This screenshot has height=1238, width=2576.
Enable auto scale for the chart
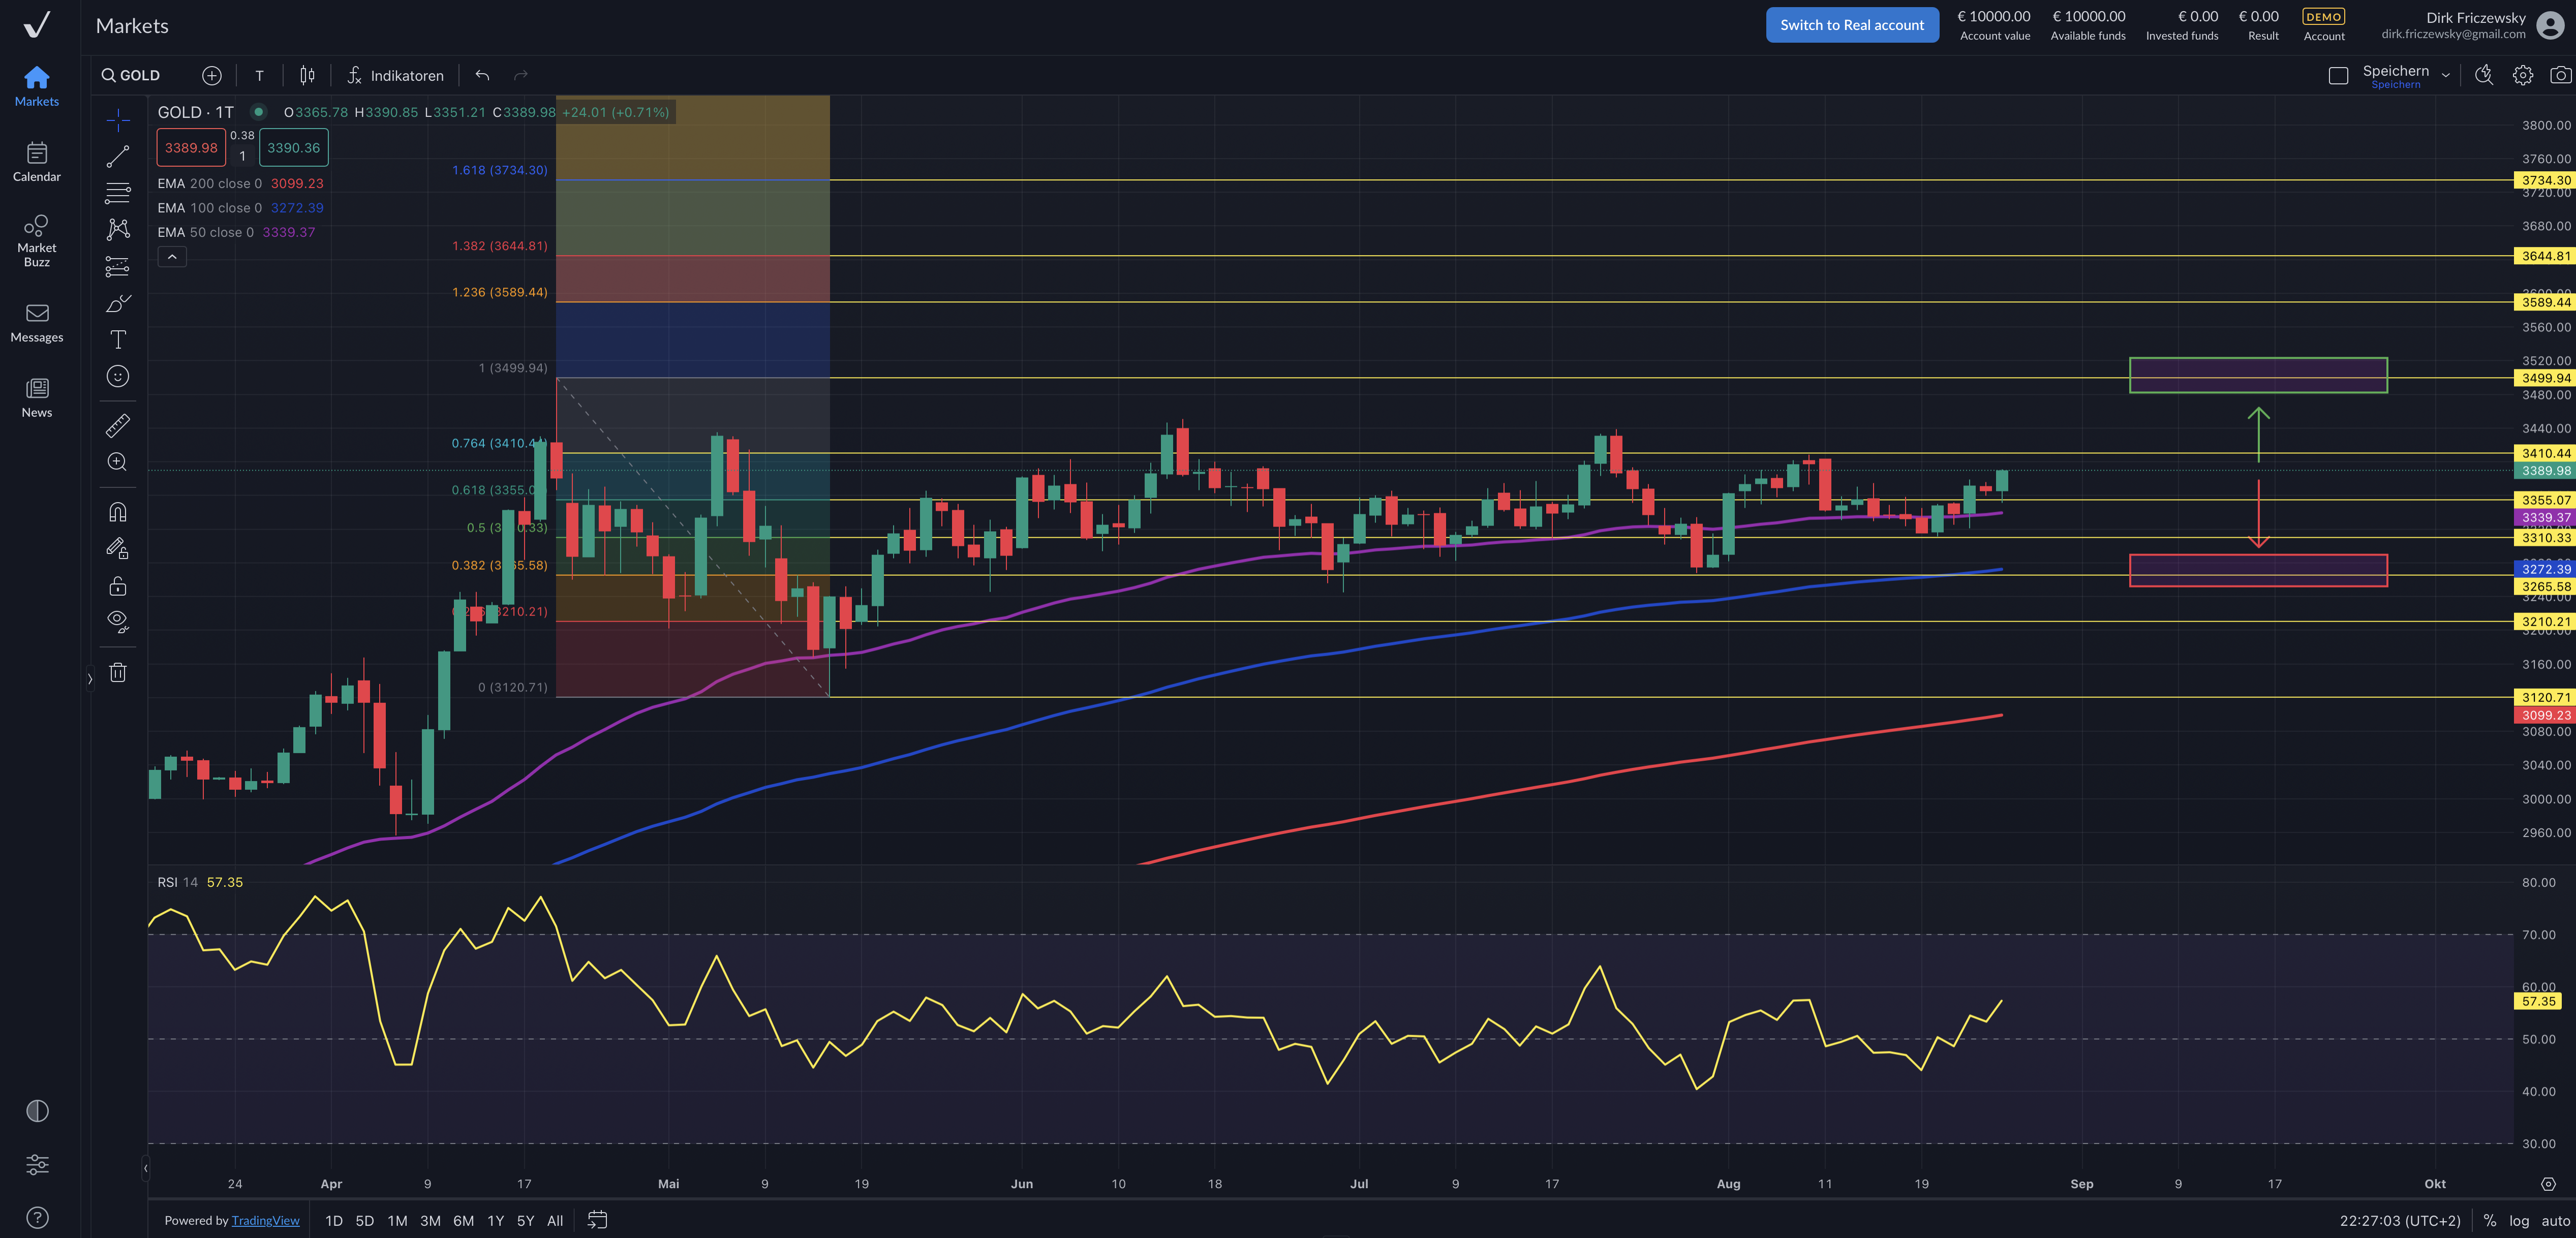click(x=2555, y=1221)
